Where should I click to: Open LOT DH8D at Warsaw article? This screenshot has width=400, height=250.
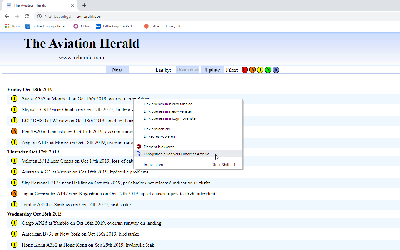(77, 121)
